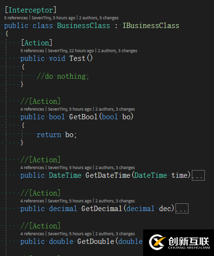Click "SevenTiny, 5 hours ago" above BusinessClass

[53, 18]
